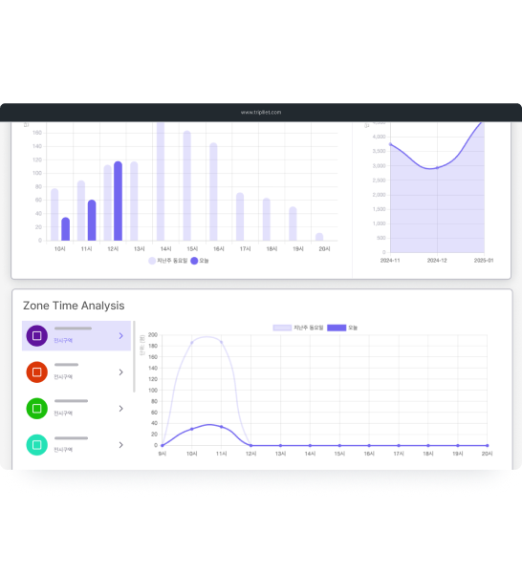The height and width of the screenshot is (573, 522).
Task: Select the green exhibition zone icon
Action: [x=37, y=408]
